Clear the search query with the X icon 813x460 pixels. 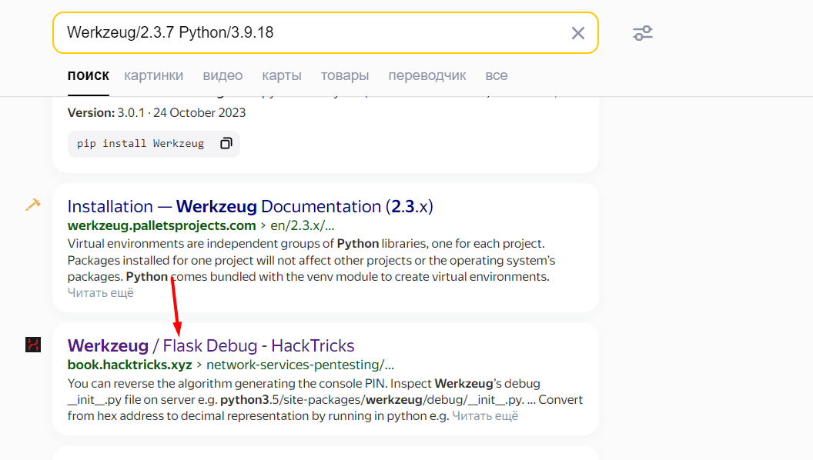pos(577,33)
